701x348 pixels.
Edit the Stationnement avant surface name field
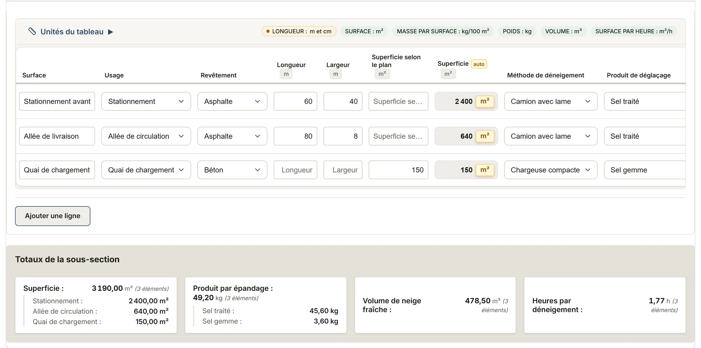tap(57, 101)
